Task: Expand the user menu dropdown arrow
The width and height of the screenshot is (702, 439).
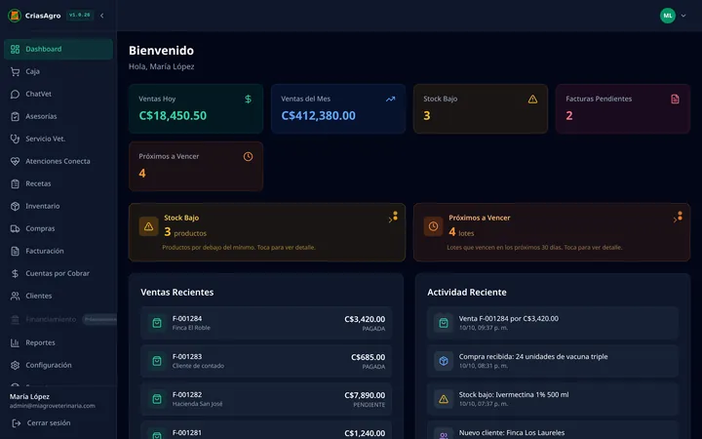Action: click(683, 16)
